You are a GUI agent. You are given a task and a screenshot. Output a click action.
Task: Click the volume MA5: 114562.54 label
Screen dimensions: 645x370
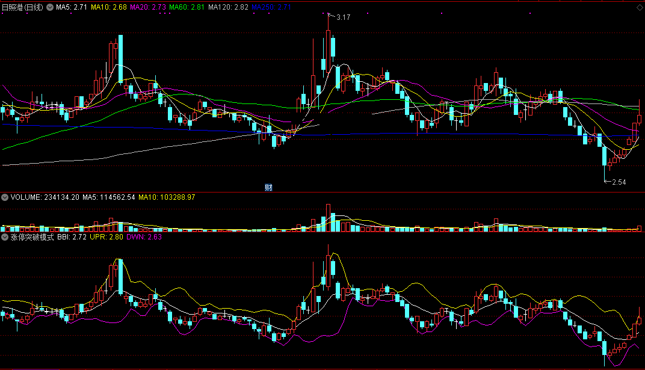click(x=108, y=197)
